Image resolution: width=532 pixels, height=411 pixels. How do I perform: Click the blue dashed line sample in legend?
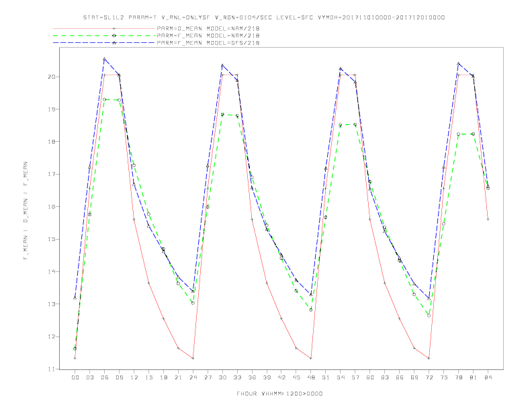point(104,43)
